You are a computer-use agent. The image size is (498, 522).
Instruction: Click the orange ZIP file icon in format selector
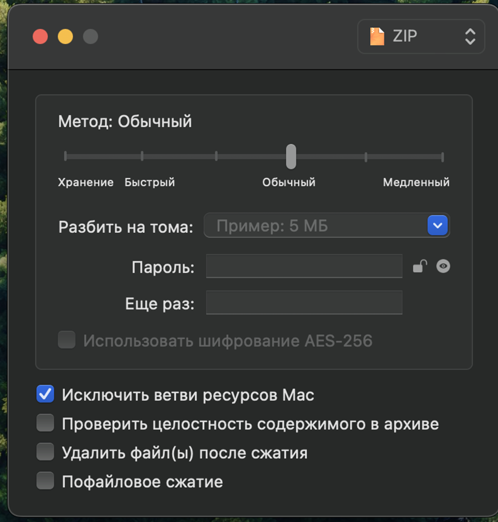377,36
